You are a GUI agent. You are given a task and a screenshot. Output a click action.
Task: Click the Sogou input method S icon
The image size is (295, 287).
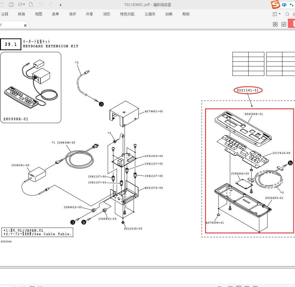click(276, 5)
